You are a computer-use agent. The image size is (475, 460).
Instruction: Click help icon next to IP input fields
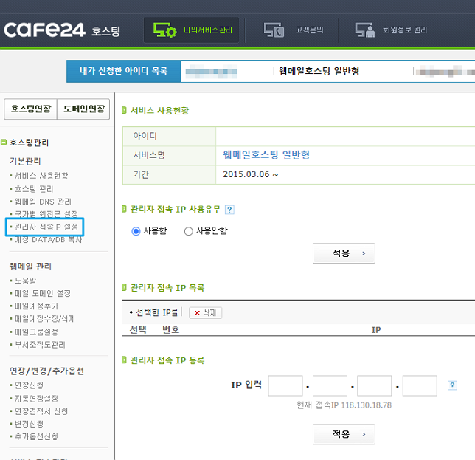452,385
